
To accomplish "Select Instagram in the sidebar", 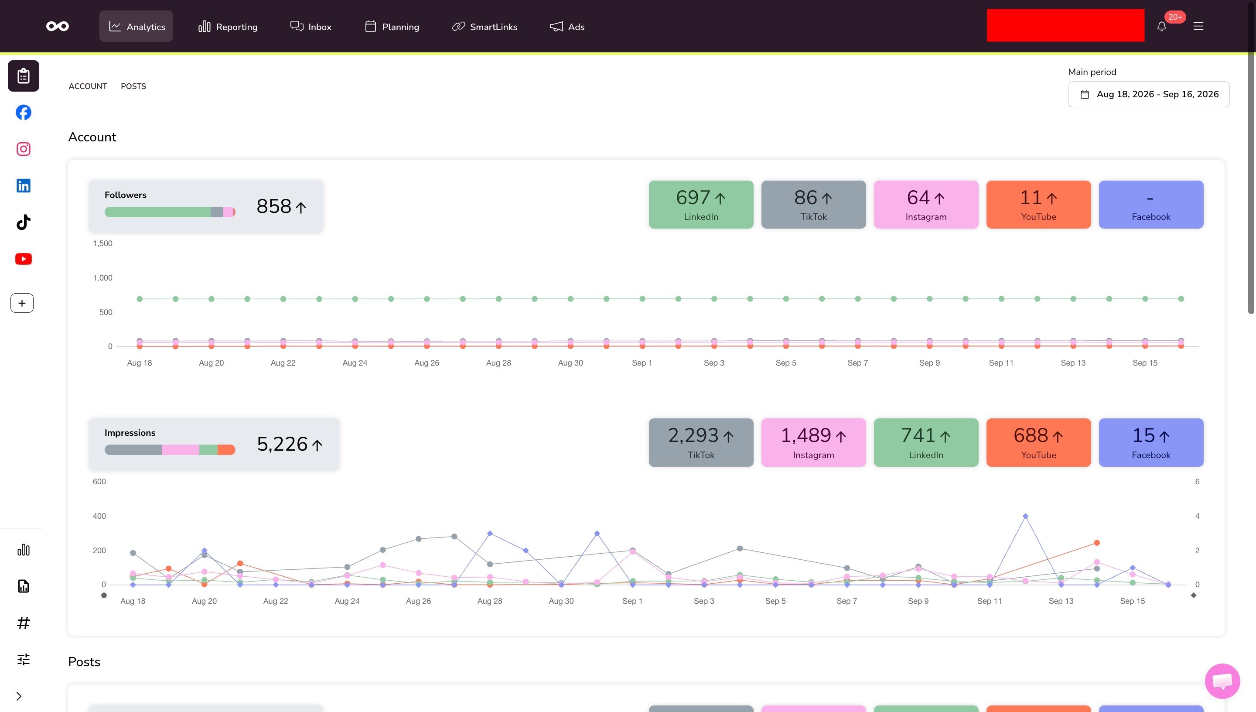I will [x=24, y=149].
